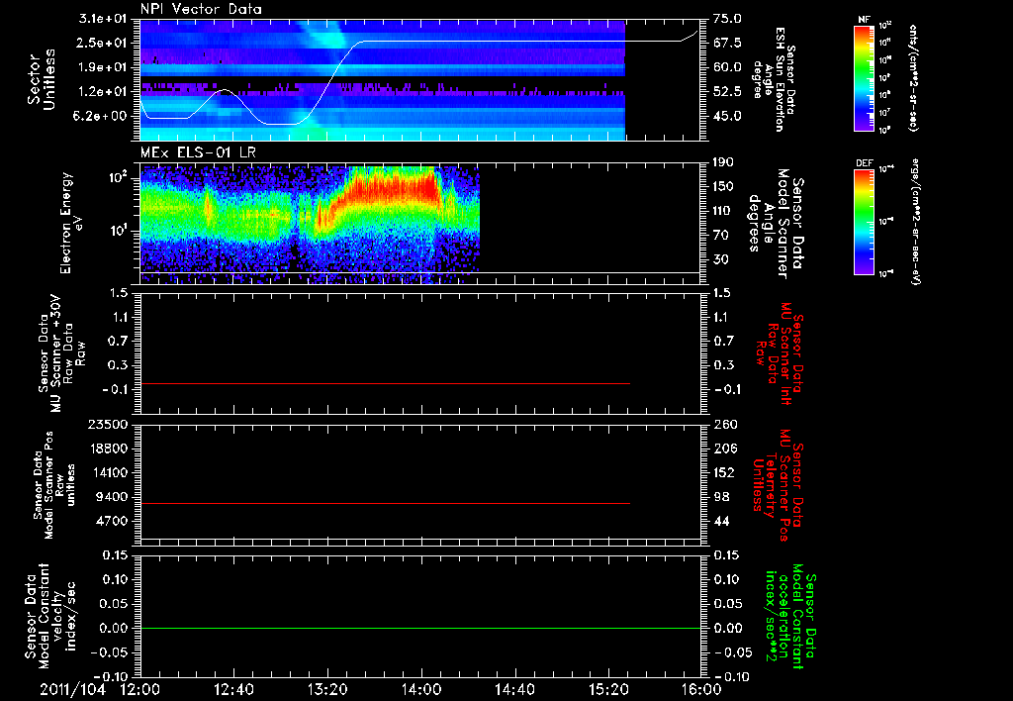Click the 'Electron Energy eV' axis label
Screen dimensions: 1013x701
point(71,223)
